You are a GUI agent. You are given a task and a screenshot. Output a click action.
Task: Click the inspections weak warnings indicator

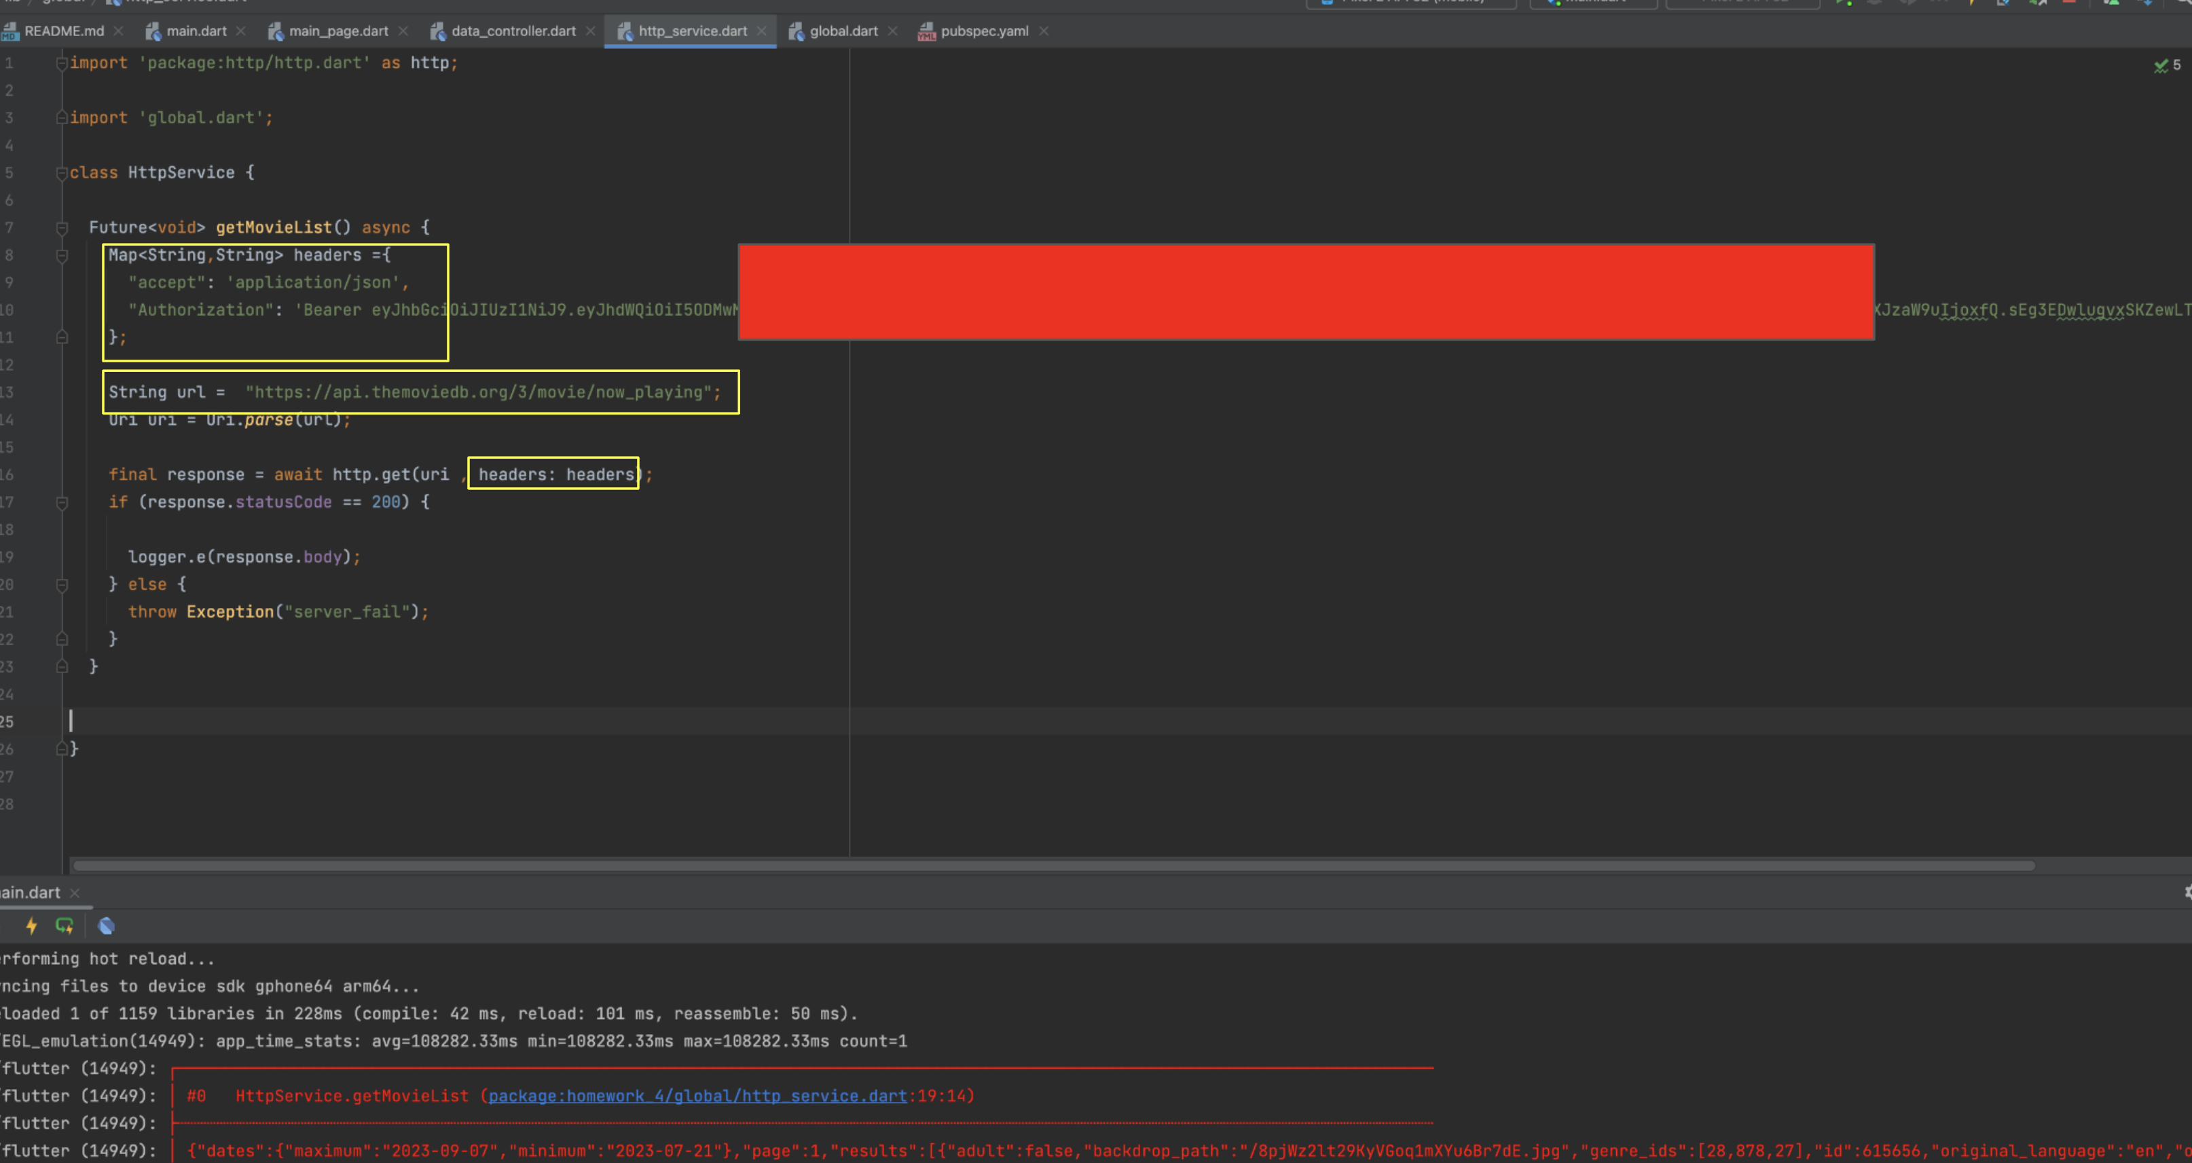[2166, 65]
